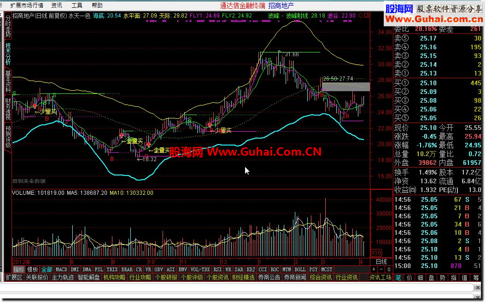The image size is (486, 303).
Task: Switch to the 分时走势 side tab
Action: click(x=8, y=26)
